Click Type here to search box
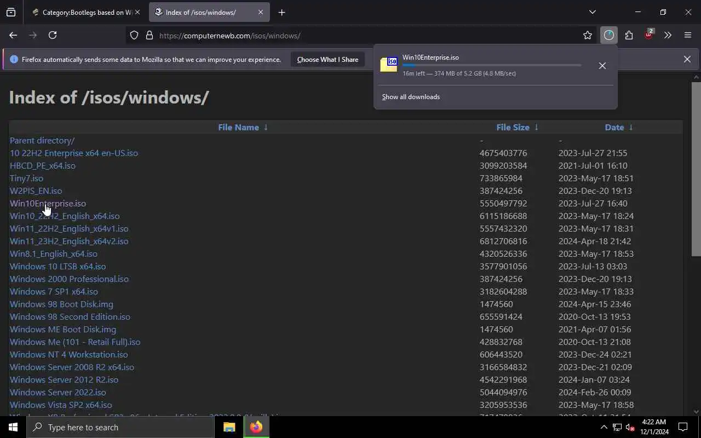 tap(120, 427)
